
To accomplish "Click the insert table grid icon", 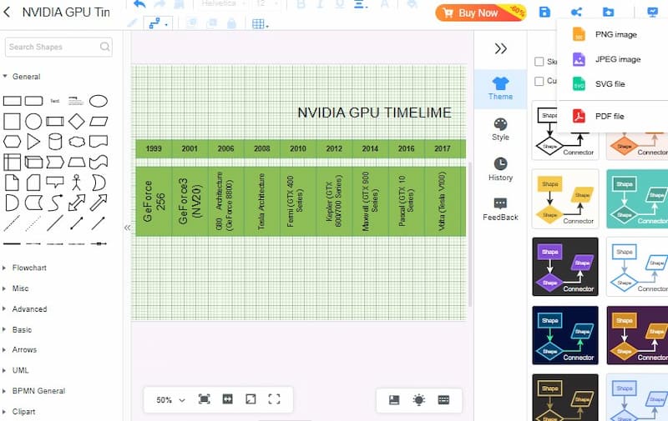I will pos(260,24).
